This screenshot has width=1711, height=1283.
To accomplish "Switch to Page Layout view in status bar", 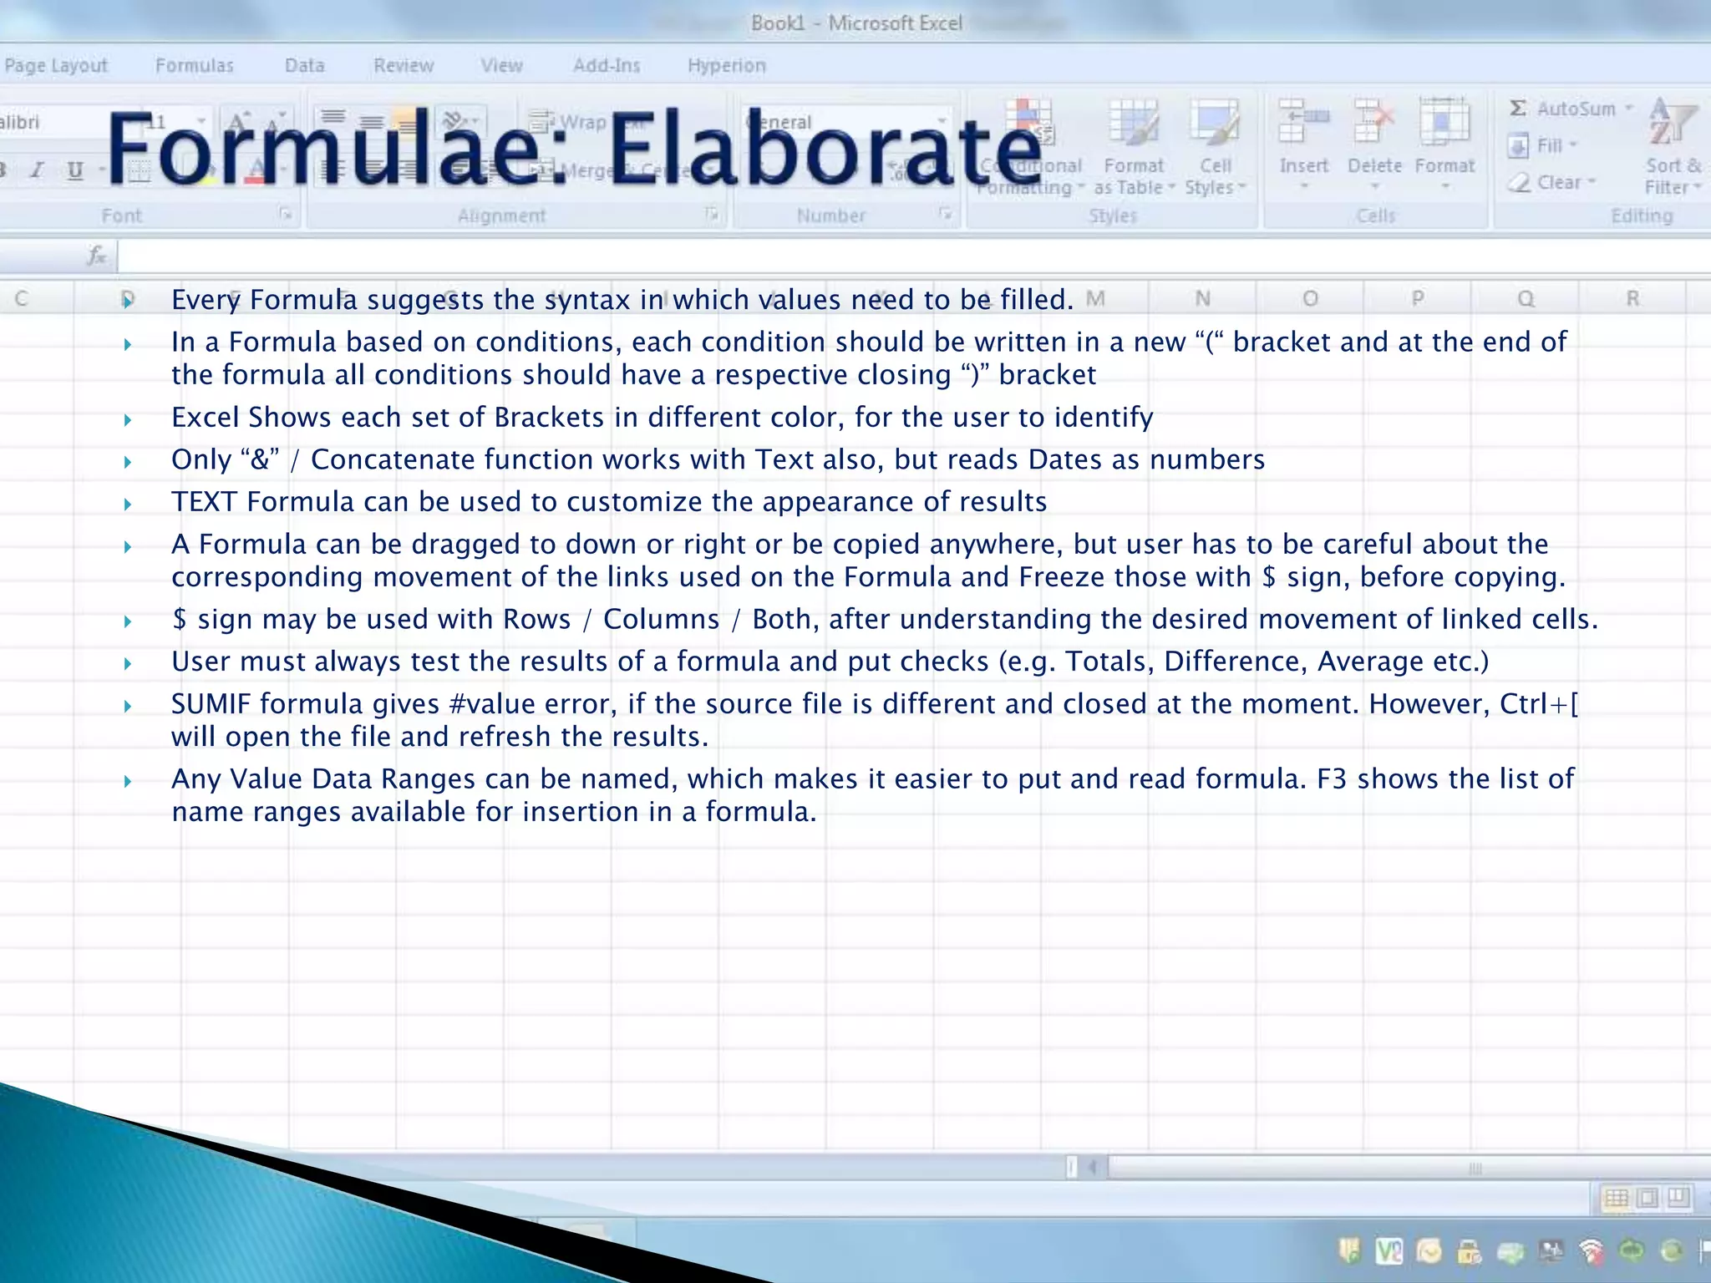I will click(1648, 1199).
